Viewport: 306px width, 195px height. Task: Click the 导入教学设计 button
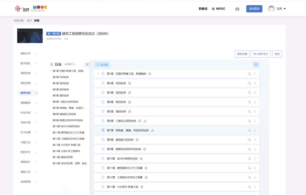261,54
